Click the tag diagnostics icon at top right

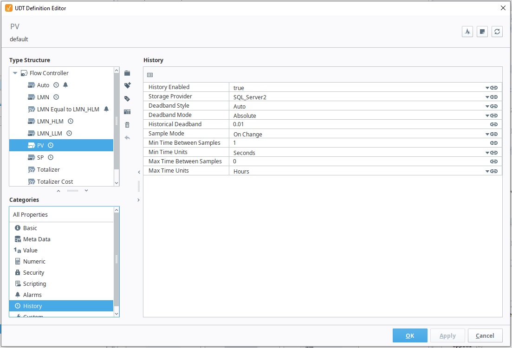pos(467,32)
